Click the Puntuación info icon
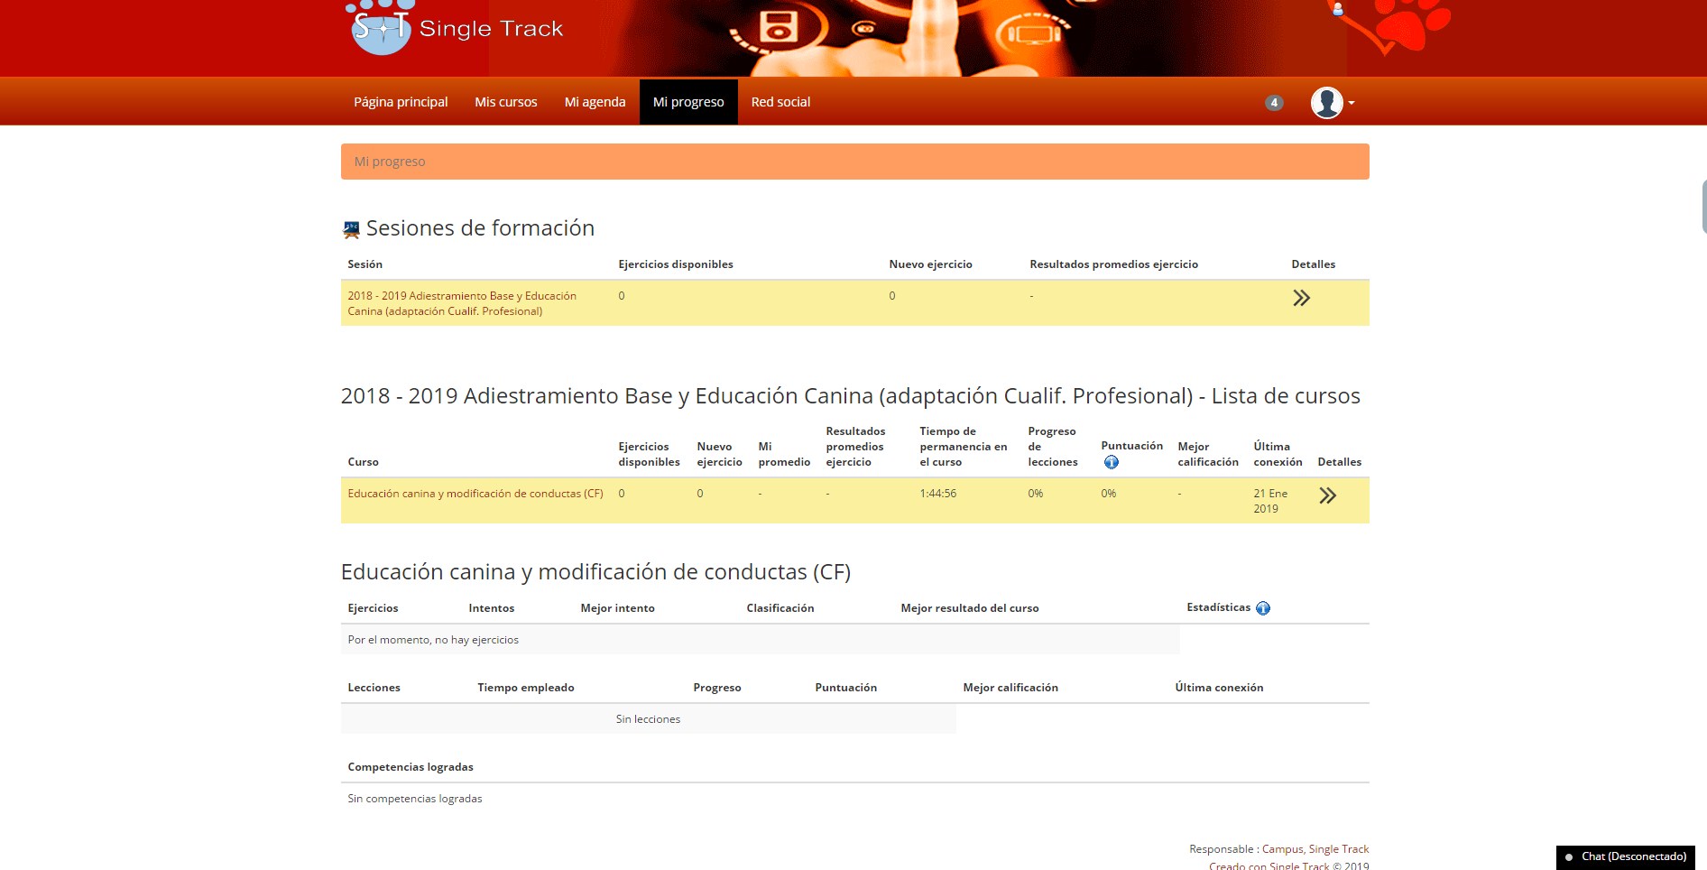Screen dimensions: 1707x870 (1112, 462)
